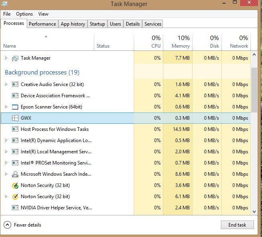The width and height of the screenshot is (262, 237).
Task: Open the Startup tab
Action: pos(97,24)
